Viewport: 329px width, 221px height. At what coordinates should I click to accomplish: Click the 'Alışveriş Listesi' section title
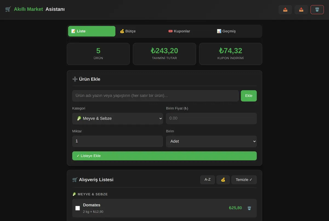coord(96,180)
